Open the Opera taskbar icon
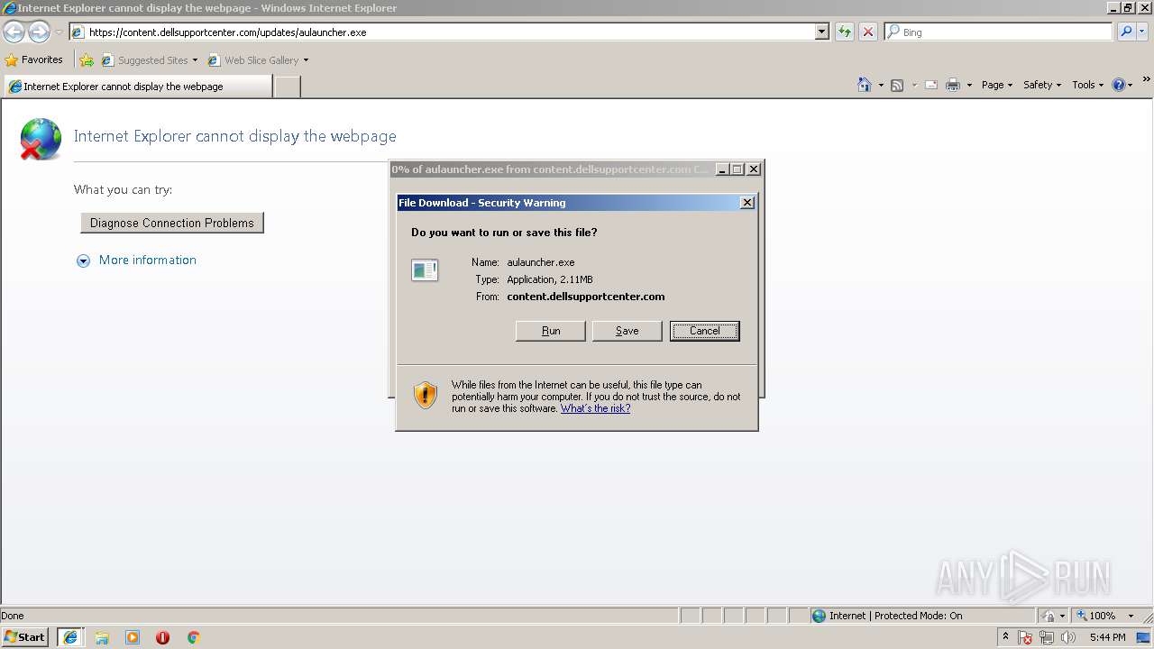The height and width of the screenshot is (649, 1154). pos(162,637)
